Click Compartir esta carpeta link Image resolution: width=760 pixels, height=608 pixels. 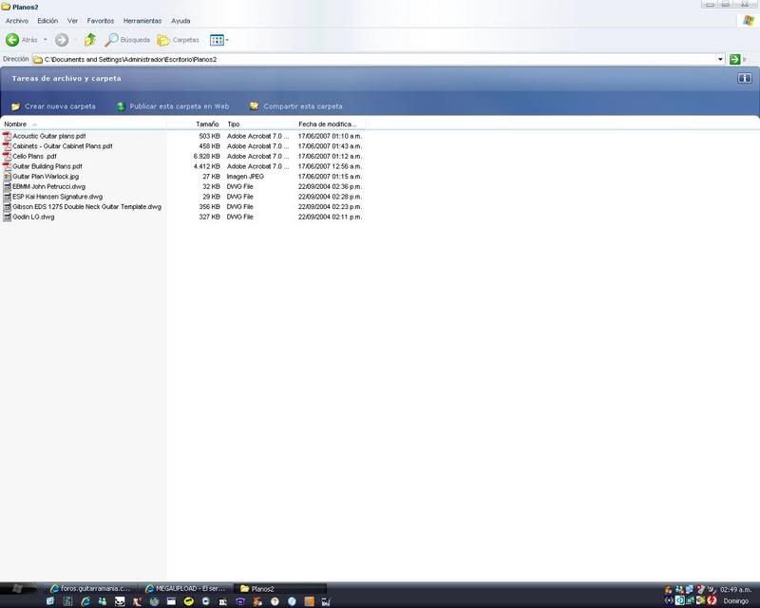tap(303, 106)
